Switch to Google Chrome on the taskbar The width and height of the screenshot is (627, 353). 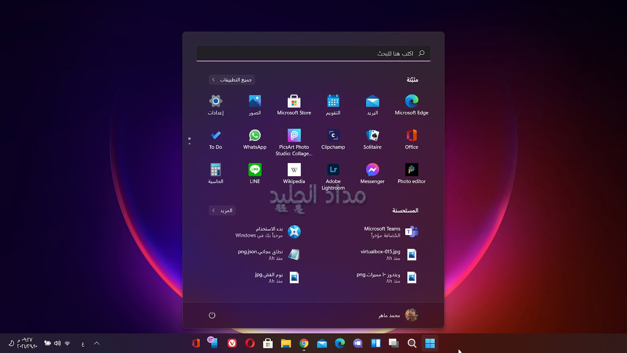[x=304, y=344]
